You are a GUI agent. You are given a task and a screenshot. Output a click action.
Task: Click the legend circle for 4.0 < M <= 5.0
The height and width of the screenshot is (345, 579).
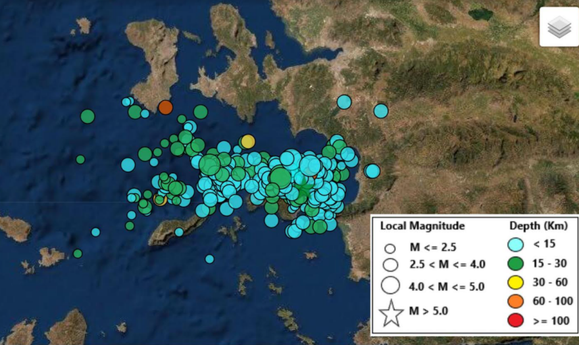390,285
